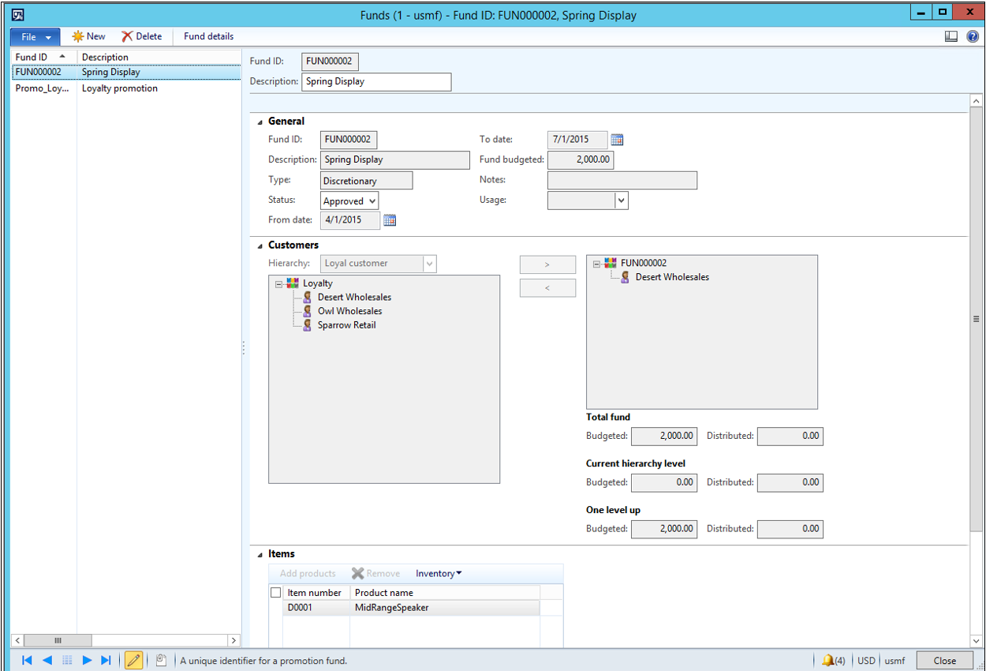The image size is (986, 671).
Task: Click the New fund toolbar icon
Action: pos(78,36)
